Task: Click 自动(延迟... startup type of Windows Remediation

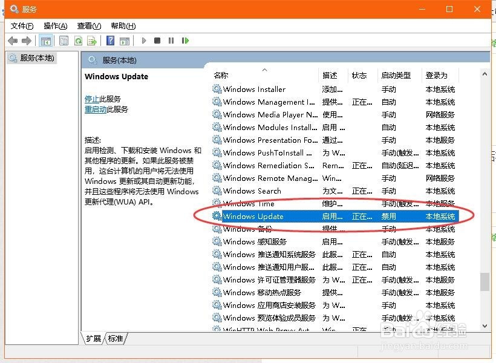Action: coord(400,165)
